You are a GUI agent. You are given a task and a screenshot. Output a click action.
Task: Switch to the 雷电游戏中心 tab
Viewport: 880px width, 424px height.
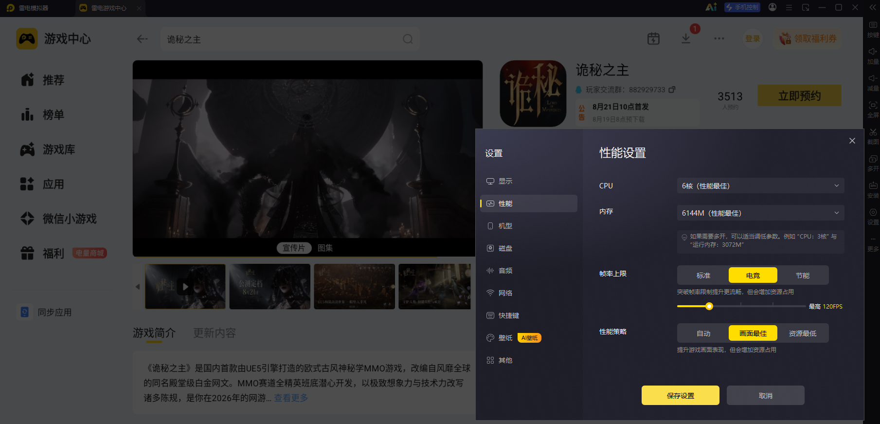tap(110, 8)
